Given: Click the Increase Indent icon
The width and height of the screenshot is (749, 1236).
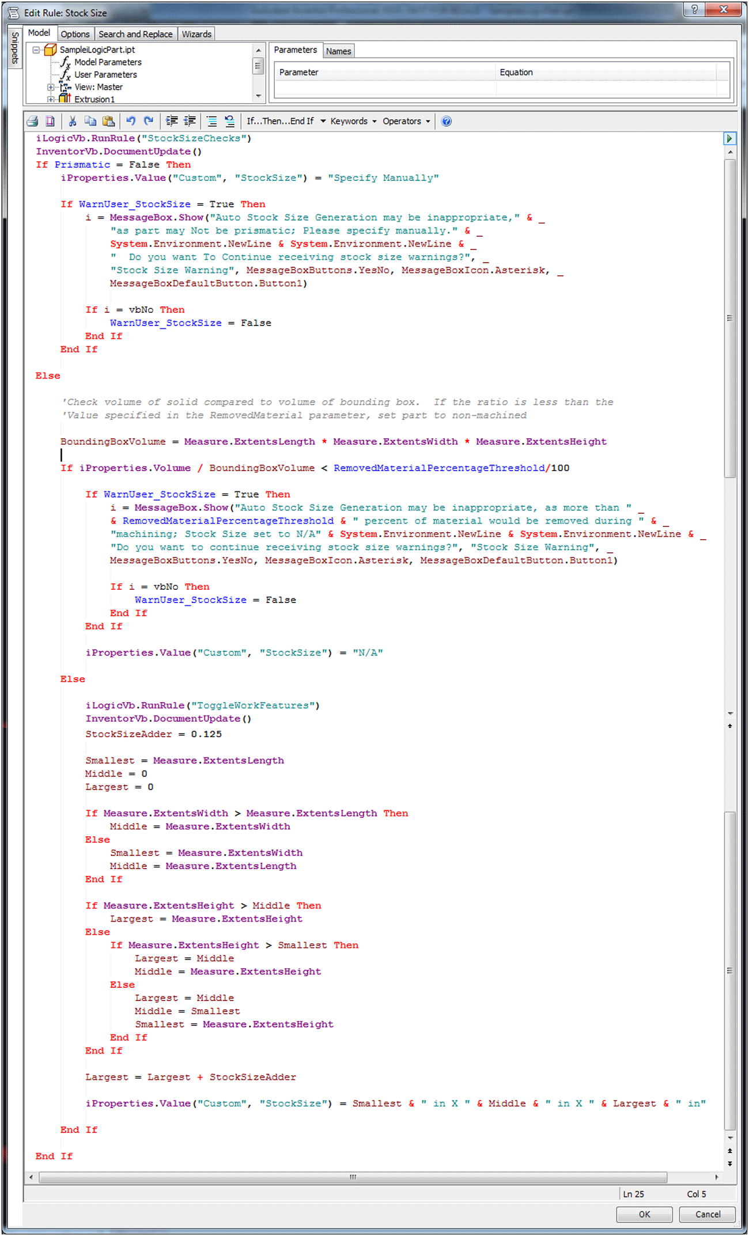Looking at the screenshot, I should pyautogui.click(x=172, y=121).
